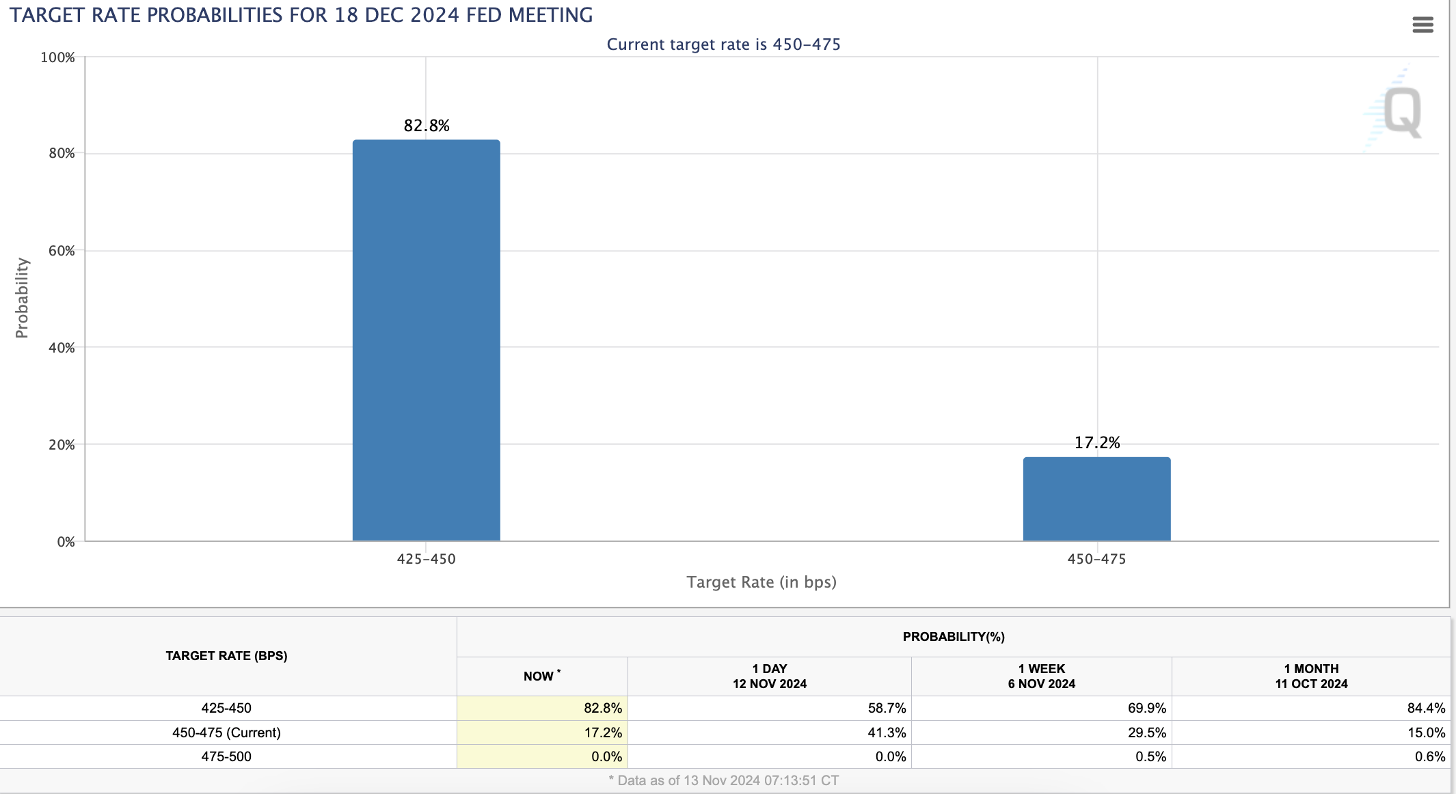Select the 450-475 (Current) row
This screenshot has height=794, width=1456.
pos(226,733)
